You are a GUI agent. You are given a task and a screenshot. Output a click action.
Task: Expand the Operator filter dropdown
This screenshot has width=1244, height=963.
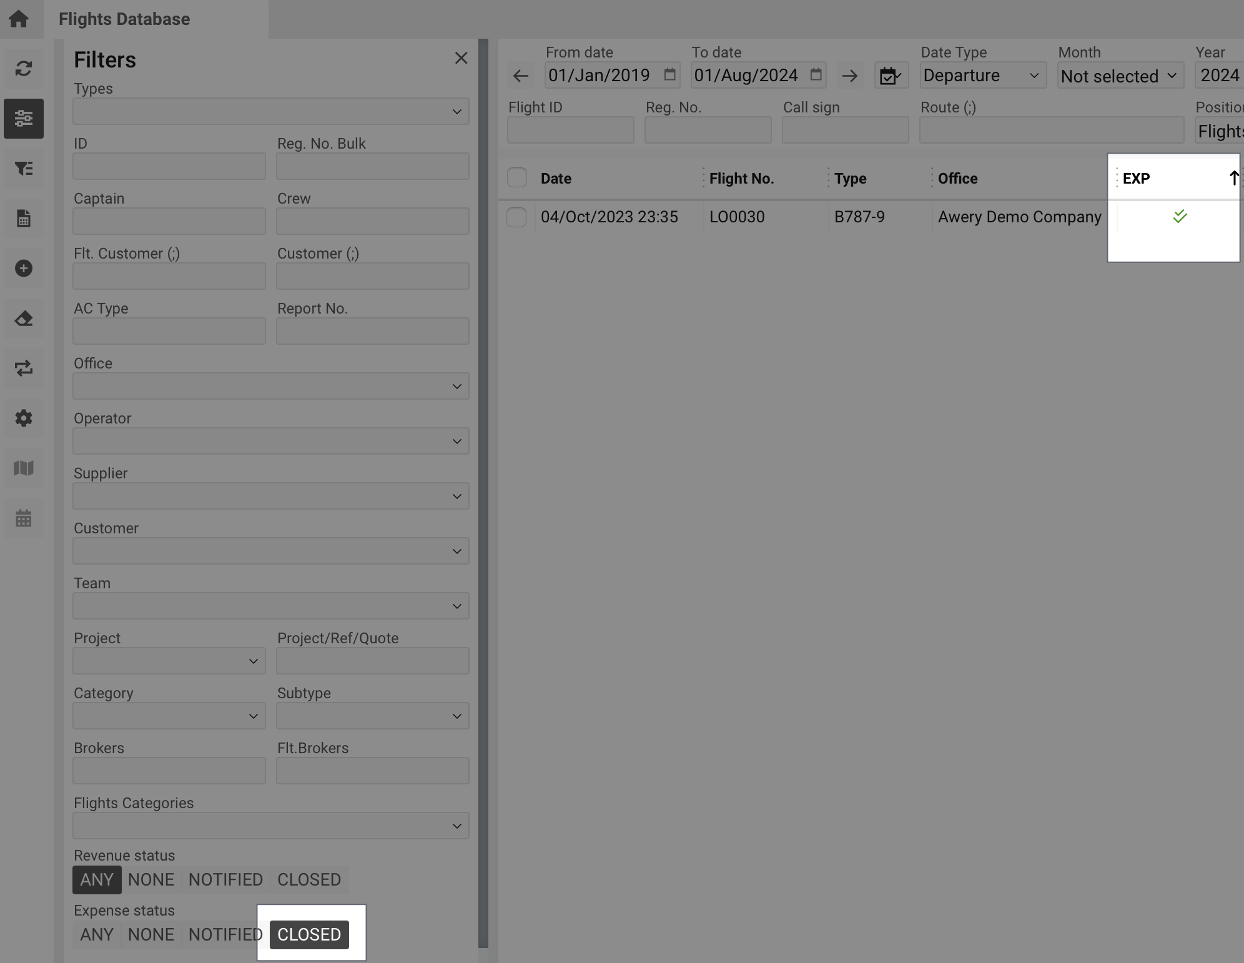(270, 441)
